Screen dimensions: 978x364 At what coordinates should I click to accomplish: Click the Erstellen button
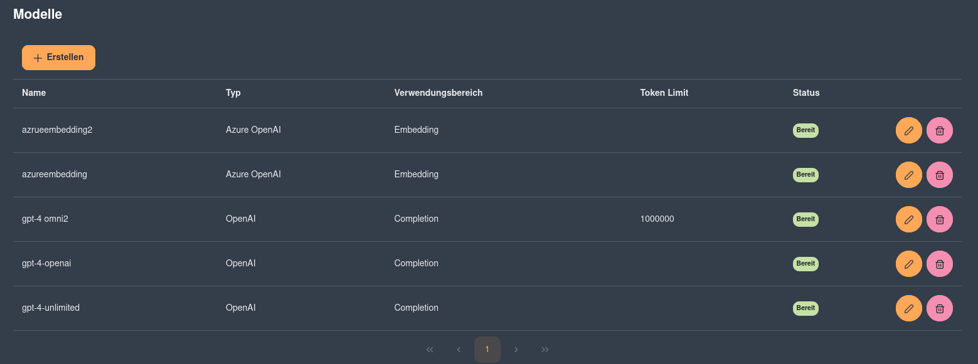click(58, 58)
